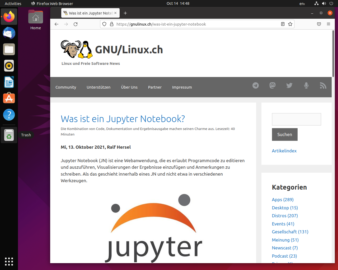The height and width of the screenshot is (270, 338).
Task: Click the date line Mi, 13. Oktober 2021, Ralf Hersel
Action: click(x=96, y=147)
